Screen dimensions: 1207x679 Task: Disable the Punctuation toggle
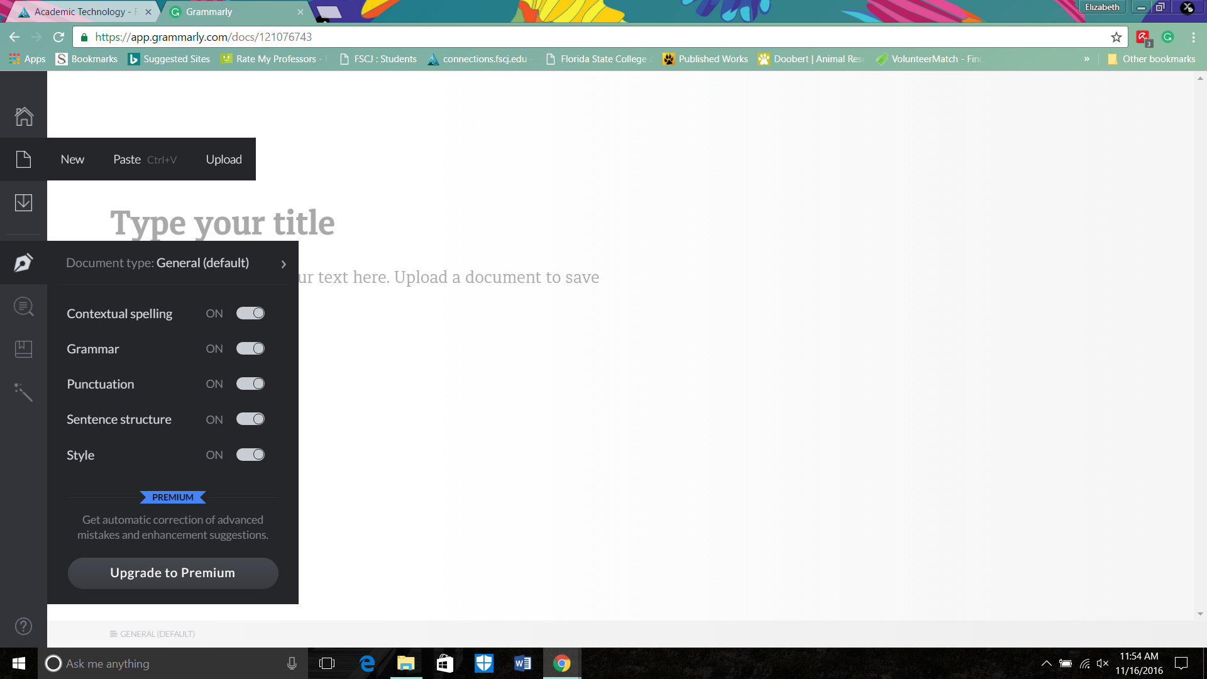250,384
